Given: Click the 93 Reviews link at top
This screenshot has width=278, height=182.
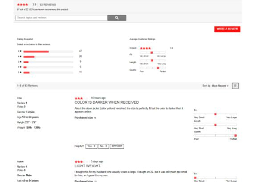Looking at the screenshot, I should [48, 4].
